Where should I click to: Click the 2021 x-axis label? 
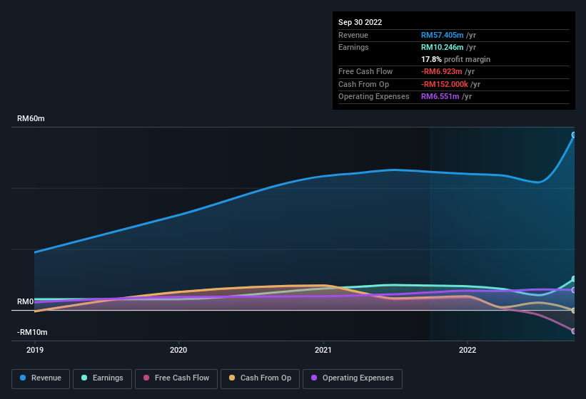pos(323,350)
